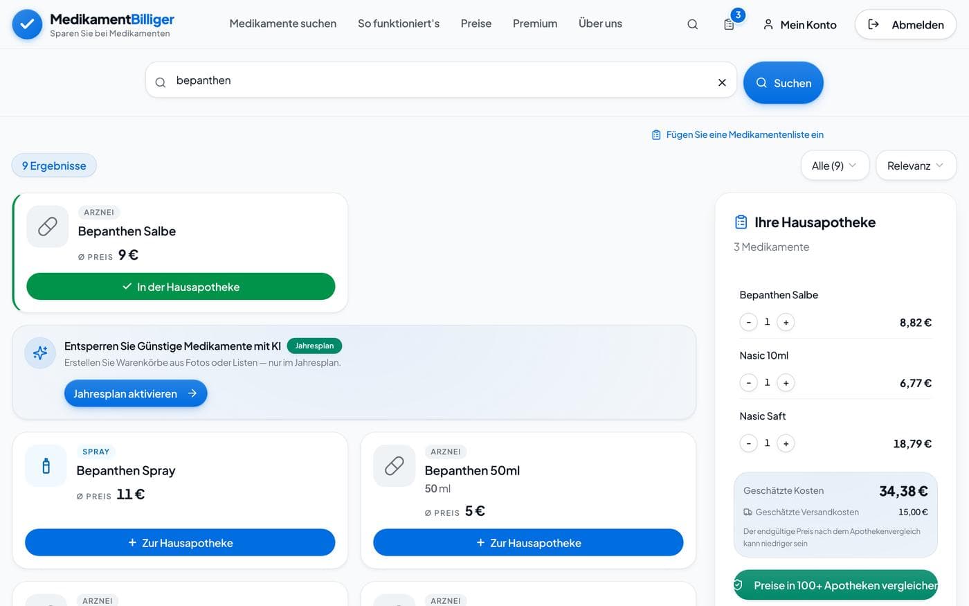The image size is (969, 606).
Task: Increase Bepanthen Salbe quantity
Action: tap(786, 322)
